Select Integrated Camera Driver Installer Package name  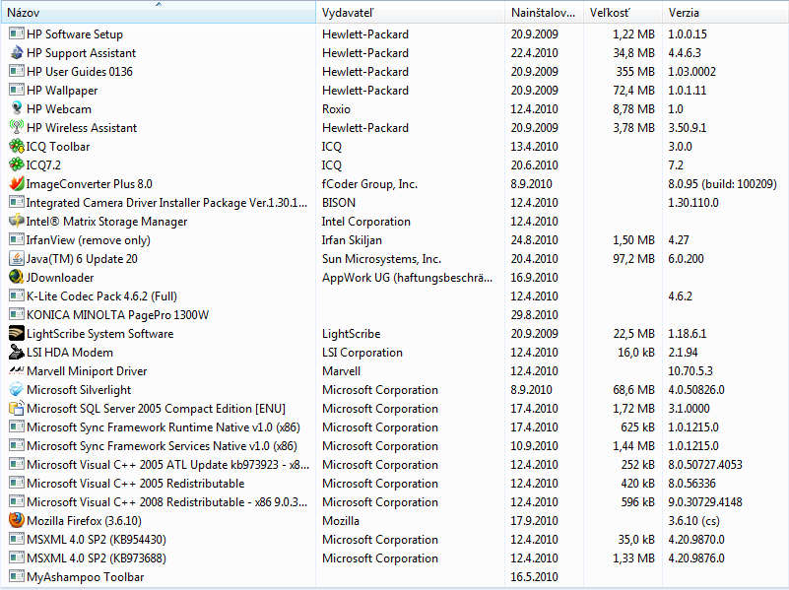pos(166,203)
